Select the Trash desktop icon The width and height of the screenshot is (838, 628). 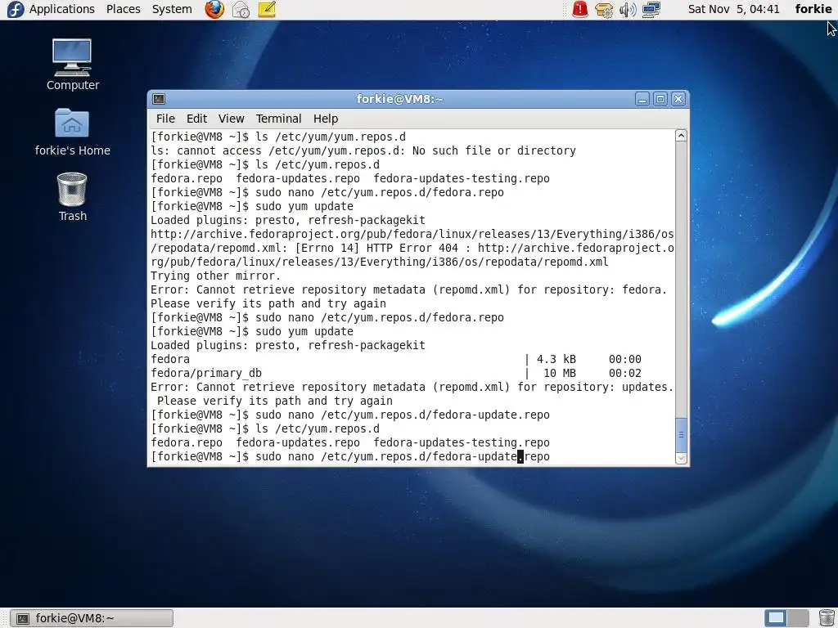[x=72, y=196]
